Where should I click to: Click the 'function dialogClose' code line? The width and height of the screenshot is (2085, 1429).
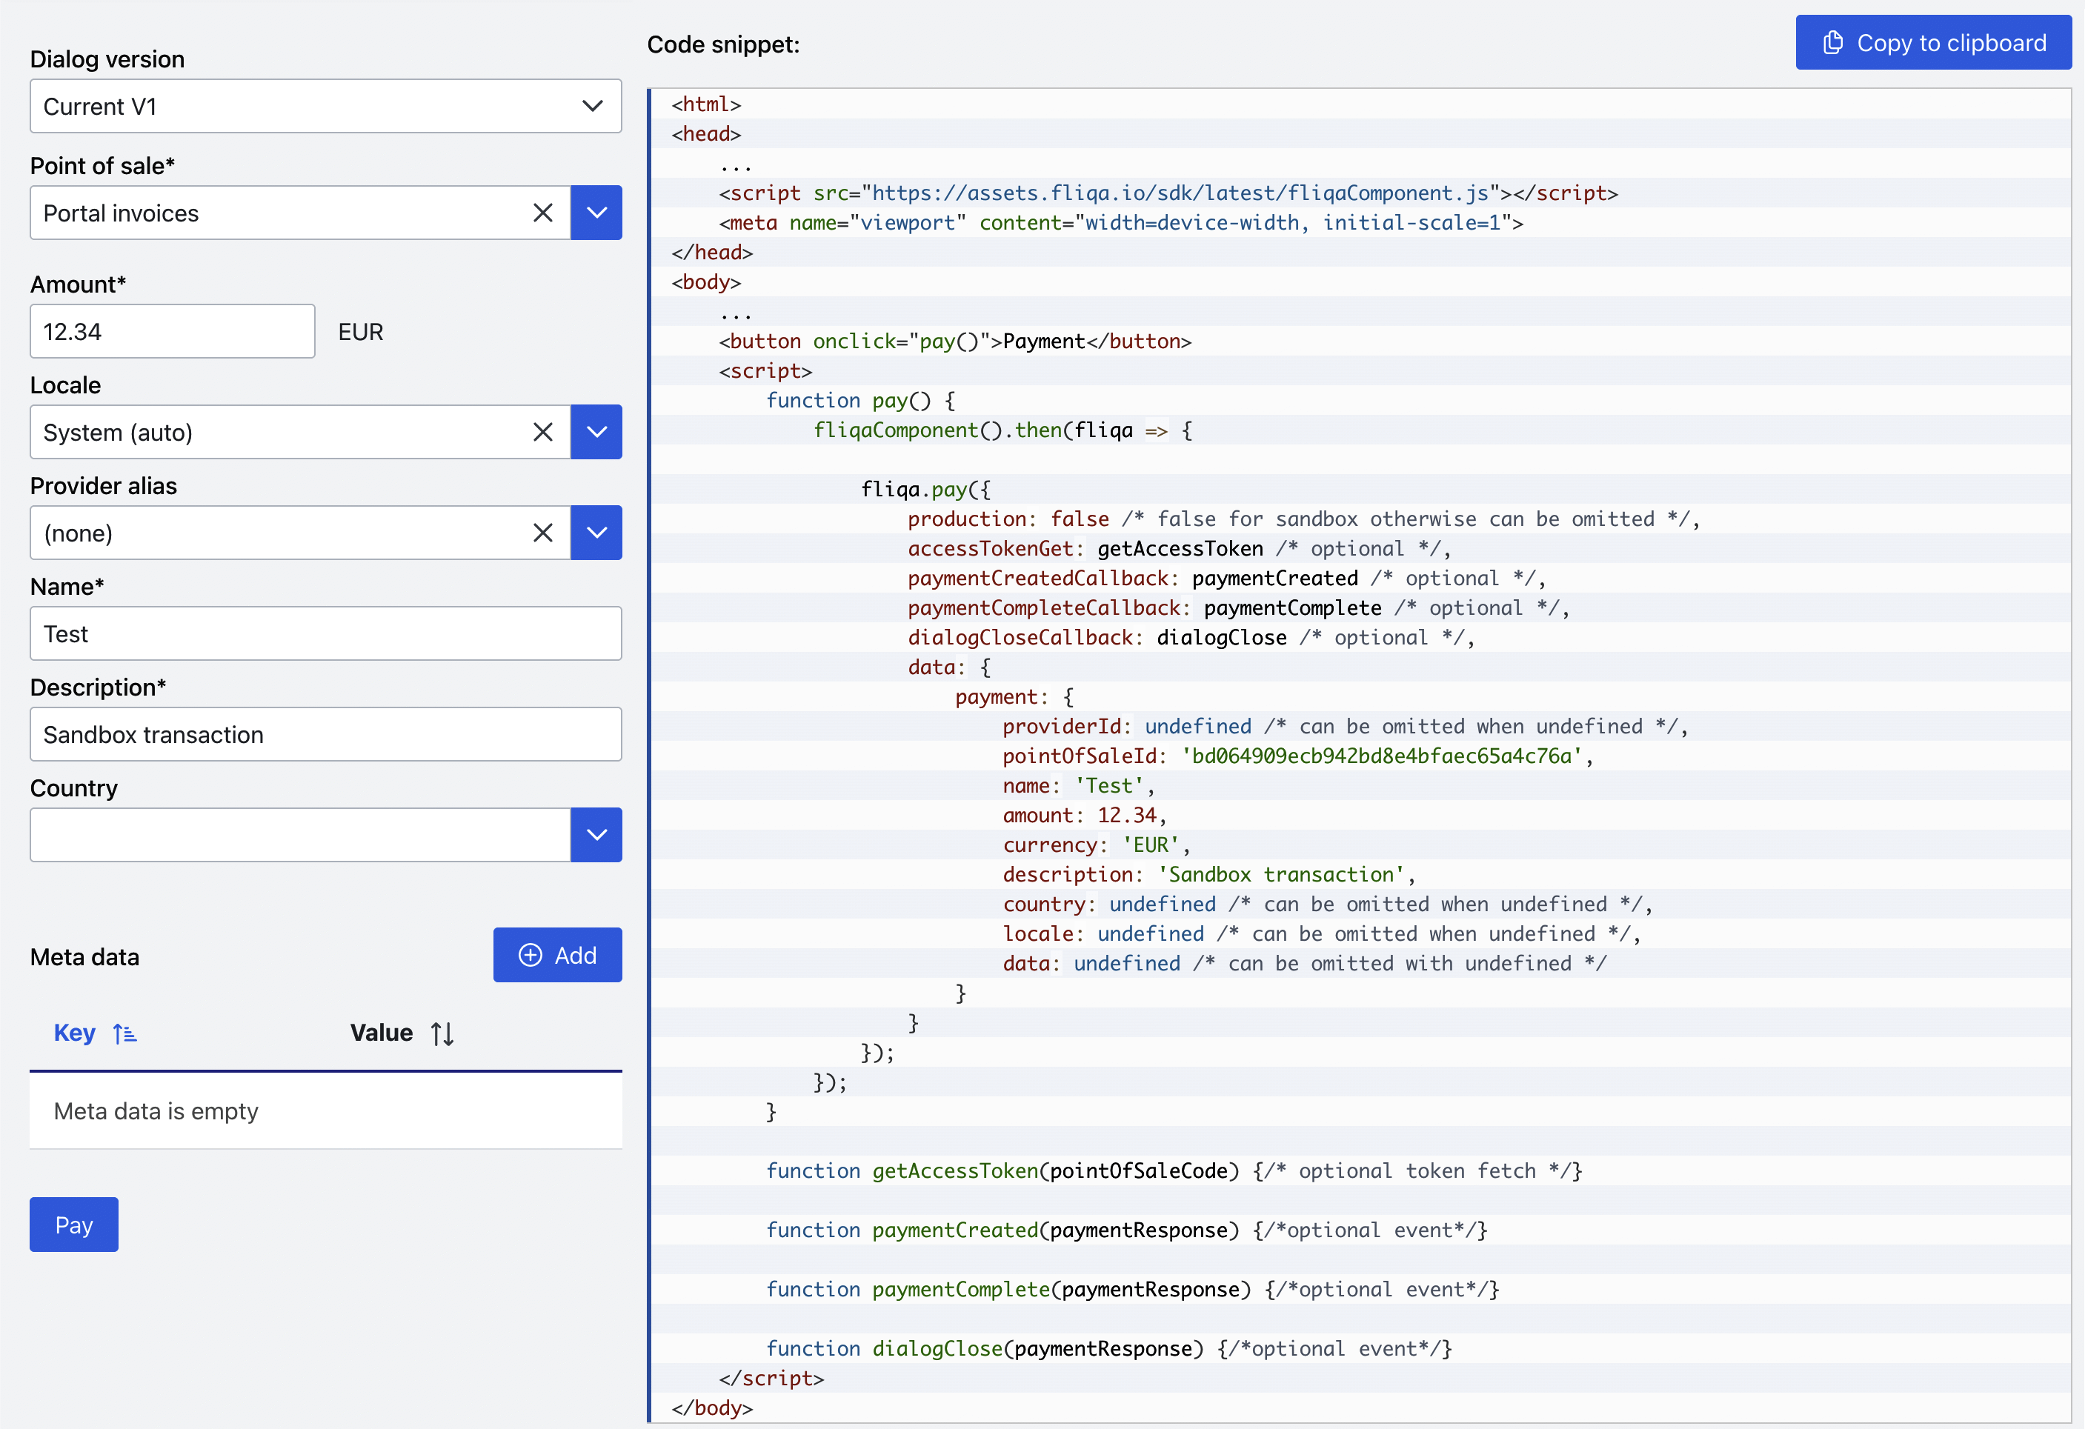click(x=1108, y=1348)
